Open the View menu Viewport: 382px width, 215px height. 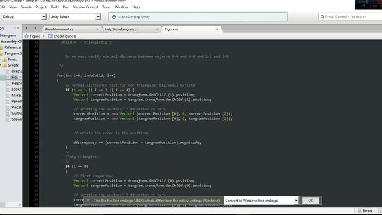(13, 7)
